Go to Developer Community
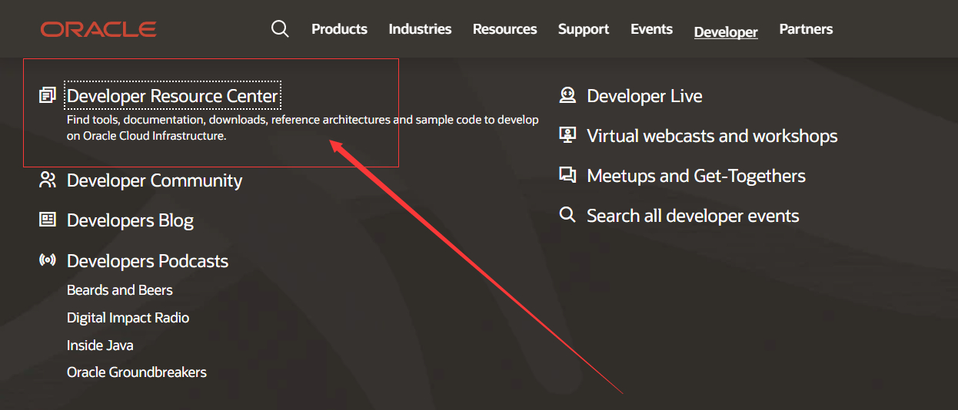This screenshot has width=958, height=410. pos(155,180)
